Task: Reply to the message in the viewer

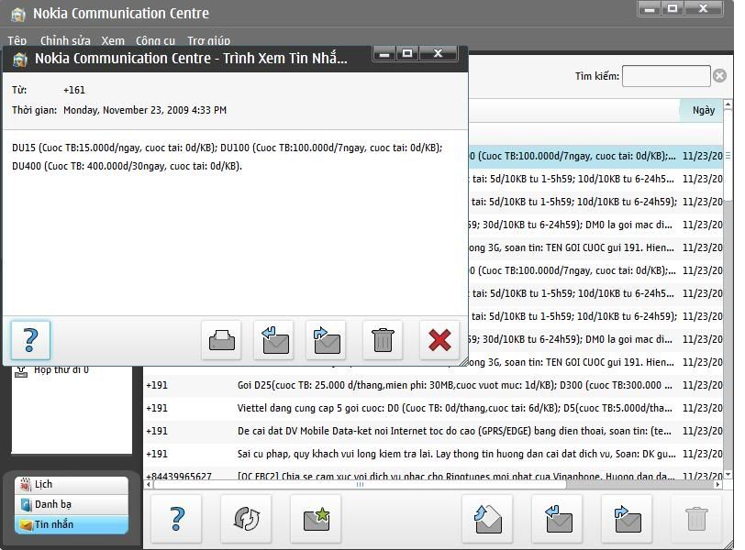Action: tap(273, 340)
